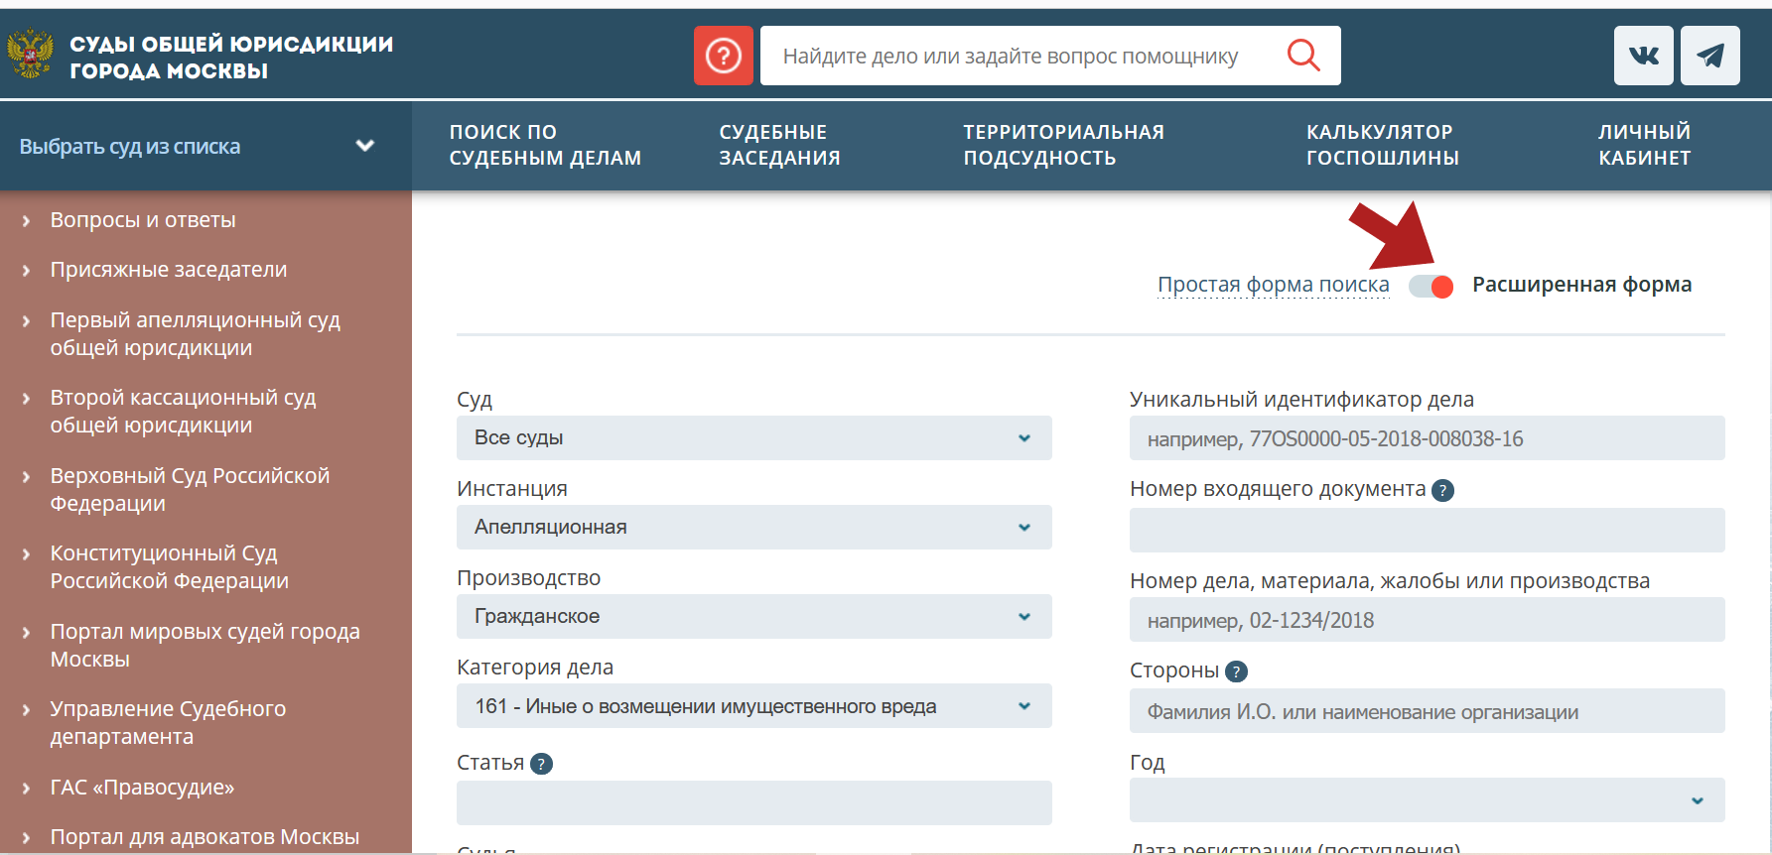Expand the Выбрать суд из списка selector
The height and width of the screenshot is (855, 1772).
point(199,147)
